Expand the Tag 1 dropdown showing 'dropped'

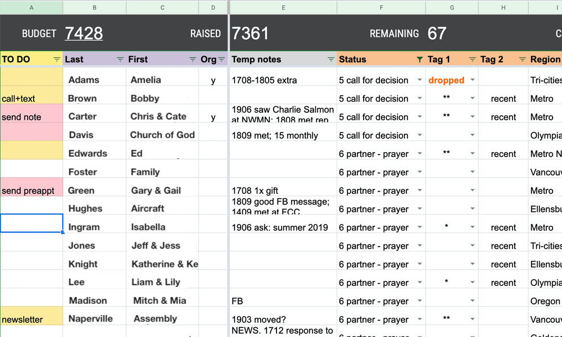tap(473, 80)
